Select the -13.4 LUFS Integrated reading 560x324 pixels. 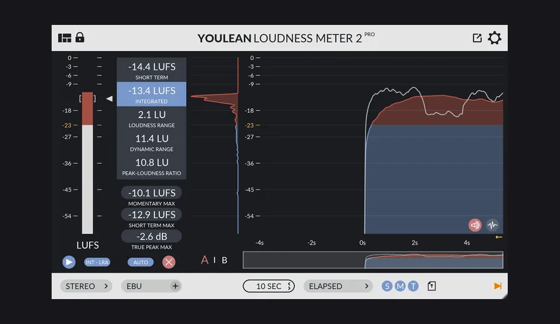[151, 94]
